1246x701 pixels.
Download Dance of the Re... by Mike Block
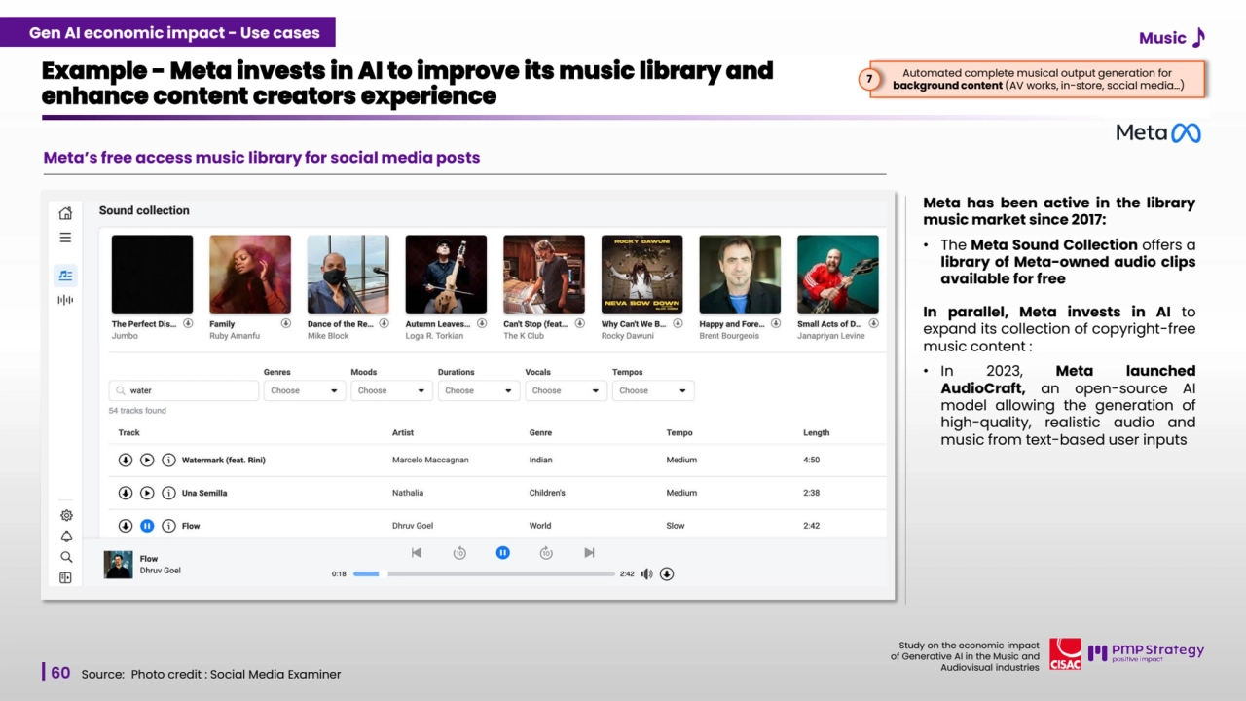(384, 323)
